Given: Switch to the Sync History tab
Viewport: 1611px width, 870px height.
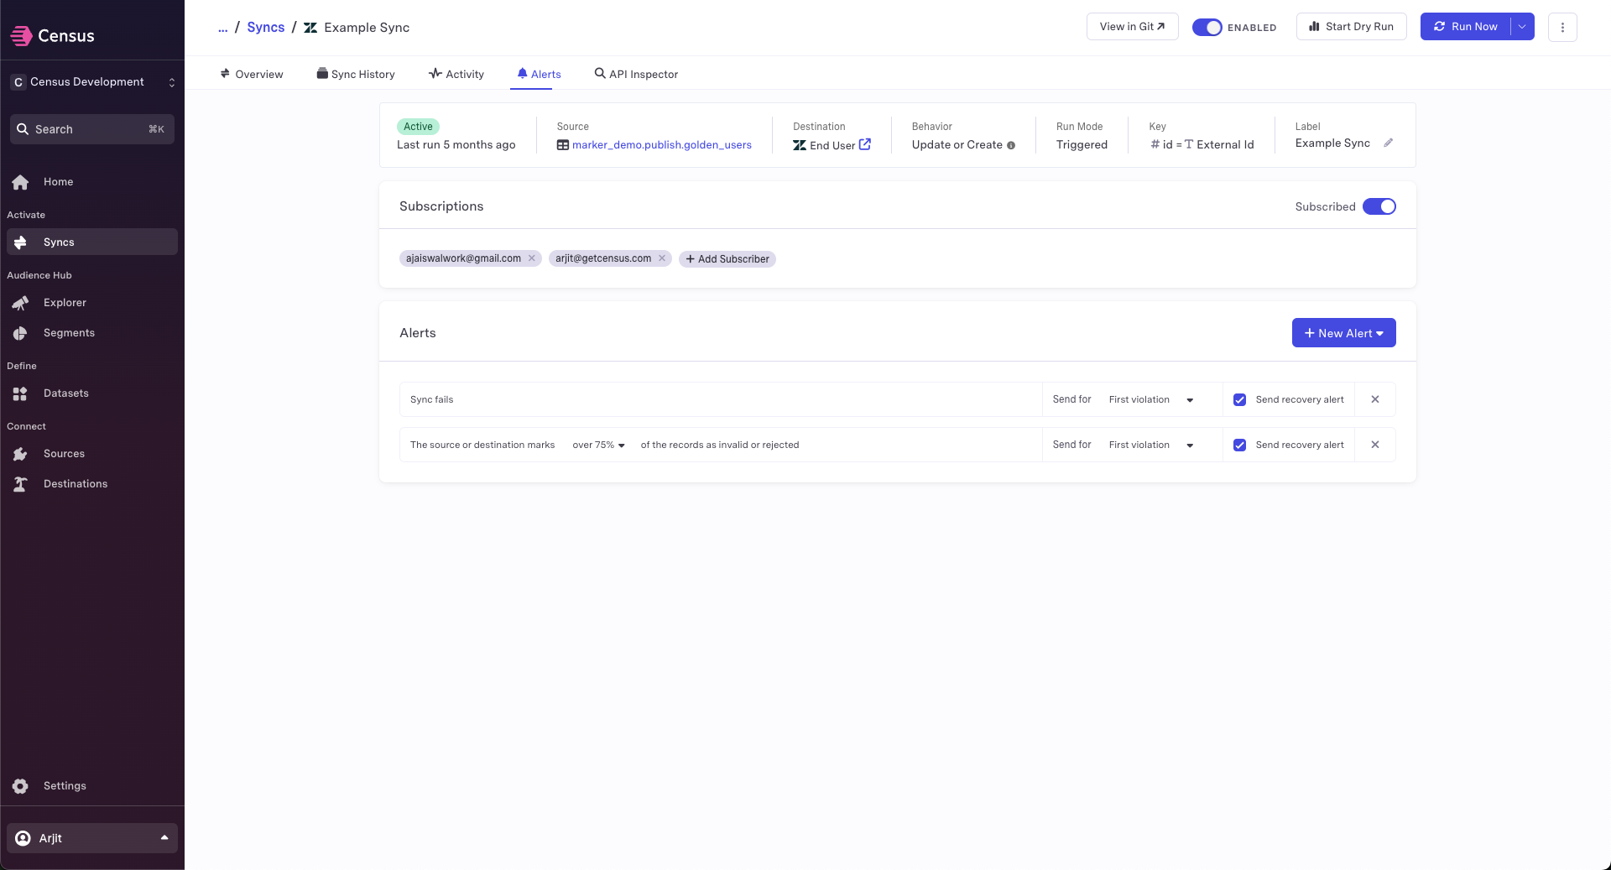Looking at the screenshot, I should 356,74.
